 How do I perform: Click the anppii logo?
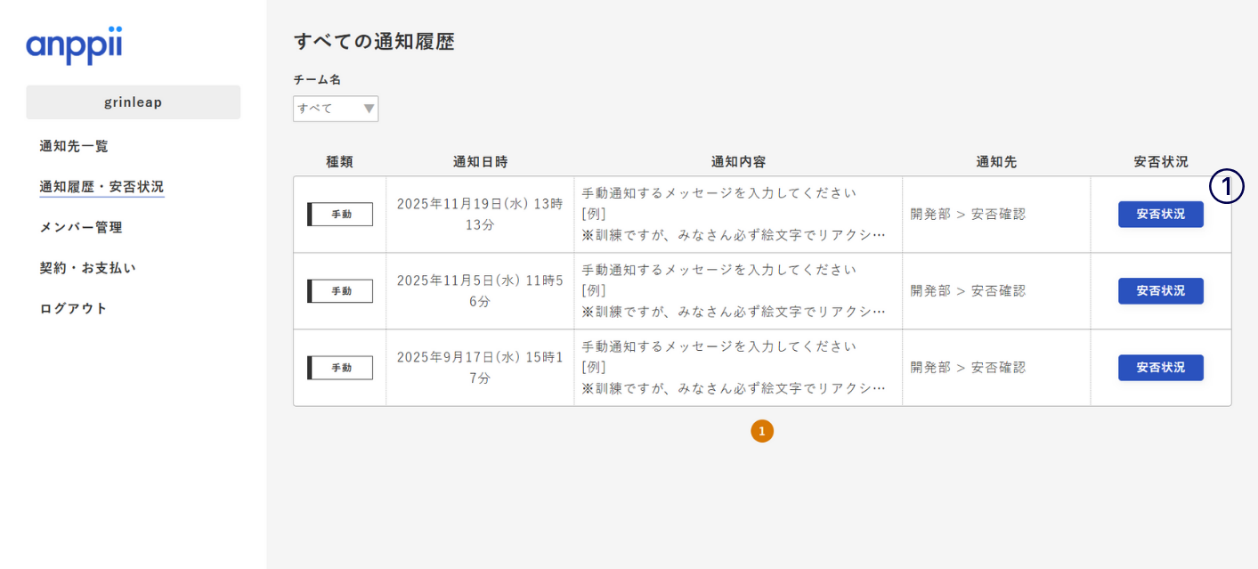tap(74, 45)
